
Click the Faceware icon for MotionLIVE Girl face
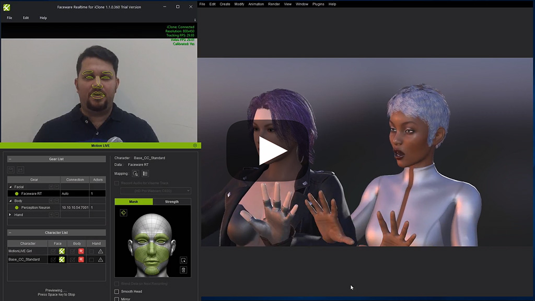(x=62, y=251)
